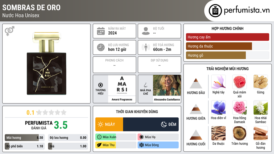This screenshot has width=274, height=154.
Task: Click the perfumista.vn site name
Action: click(247, 10)
